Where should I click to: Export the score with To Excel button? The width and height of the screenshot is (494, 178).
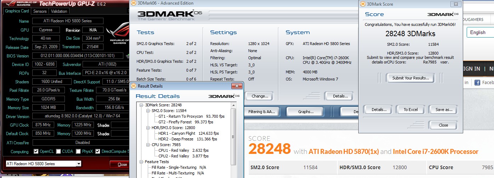point(410,110)
